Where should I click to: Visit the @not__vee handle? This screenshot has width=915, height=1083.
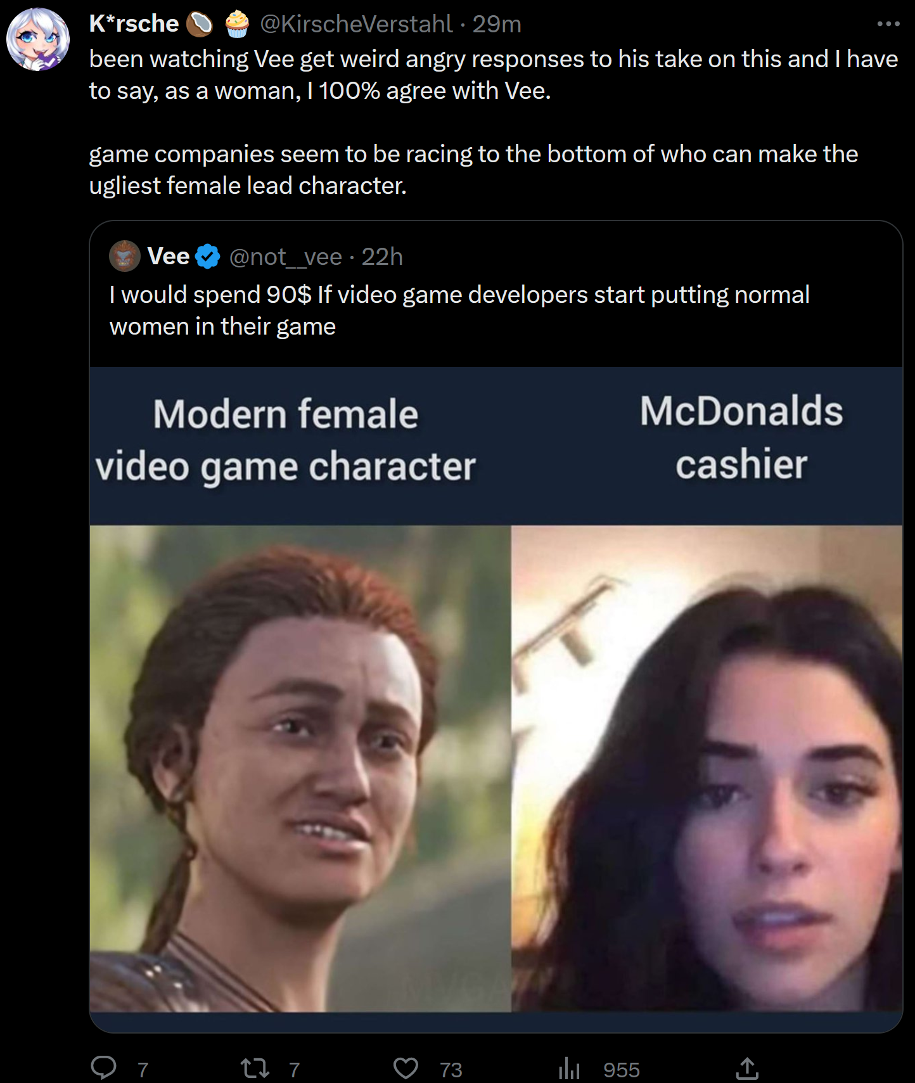click(x=286, y=257)
